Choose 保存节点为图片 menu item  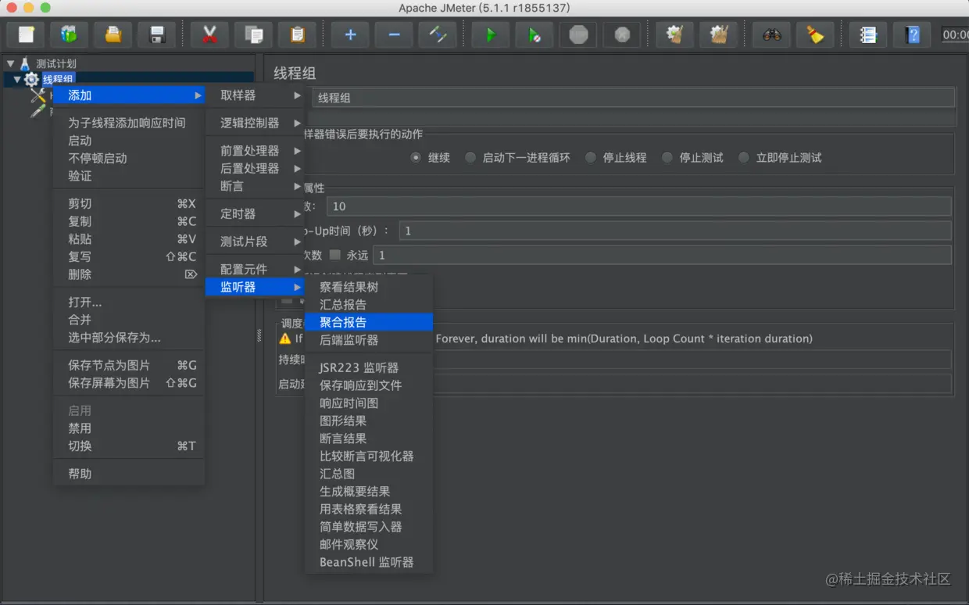129,365
